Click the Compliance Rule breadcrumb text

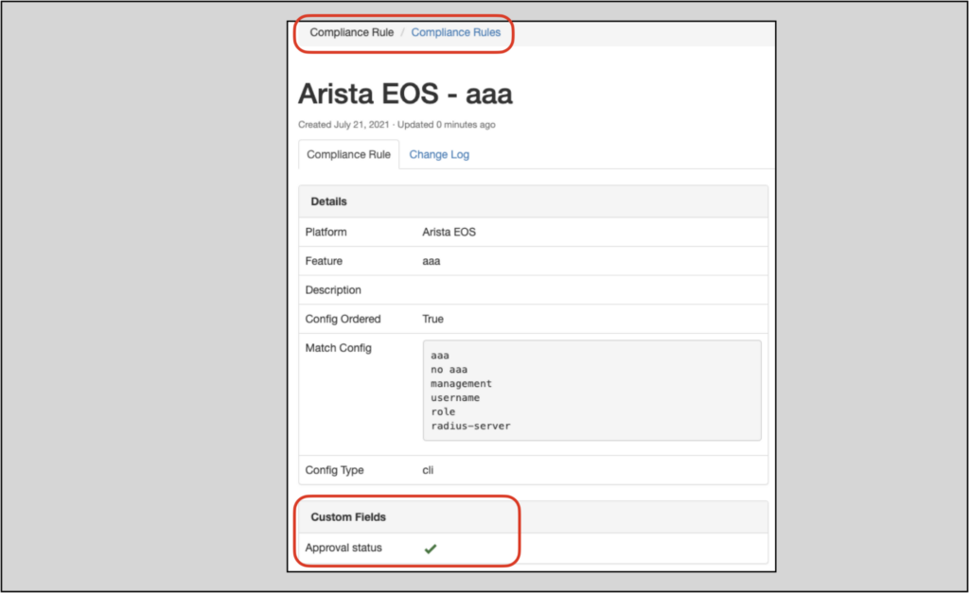click(x=352, y=32)
